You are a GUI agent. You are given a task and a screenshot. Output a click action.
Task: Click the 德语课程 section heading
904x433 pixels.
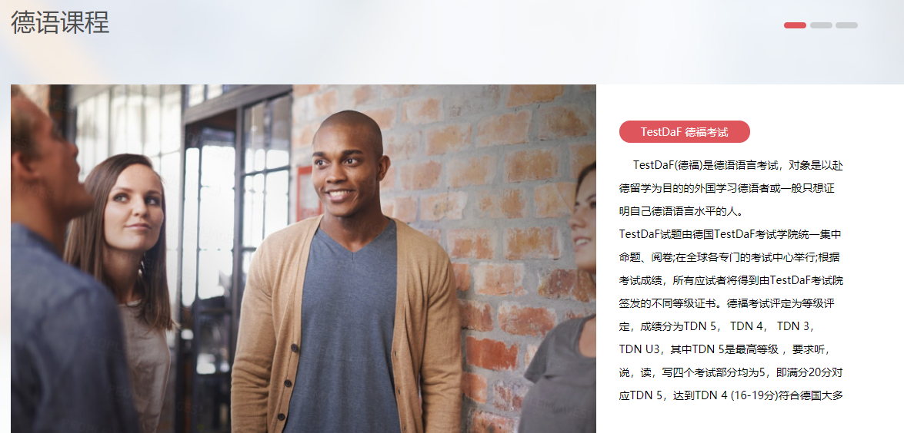60,22
